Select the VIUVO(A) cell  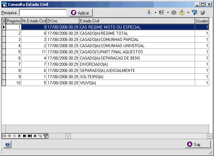point(137,83)
